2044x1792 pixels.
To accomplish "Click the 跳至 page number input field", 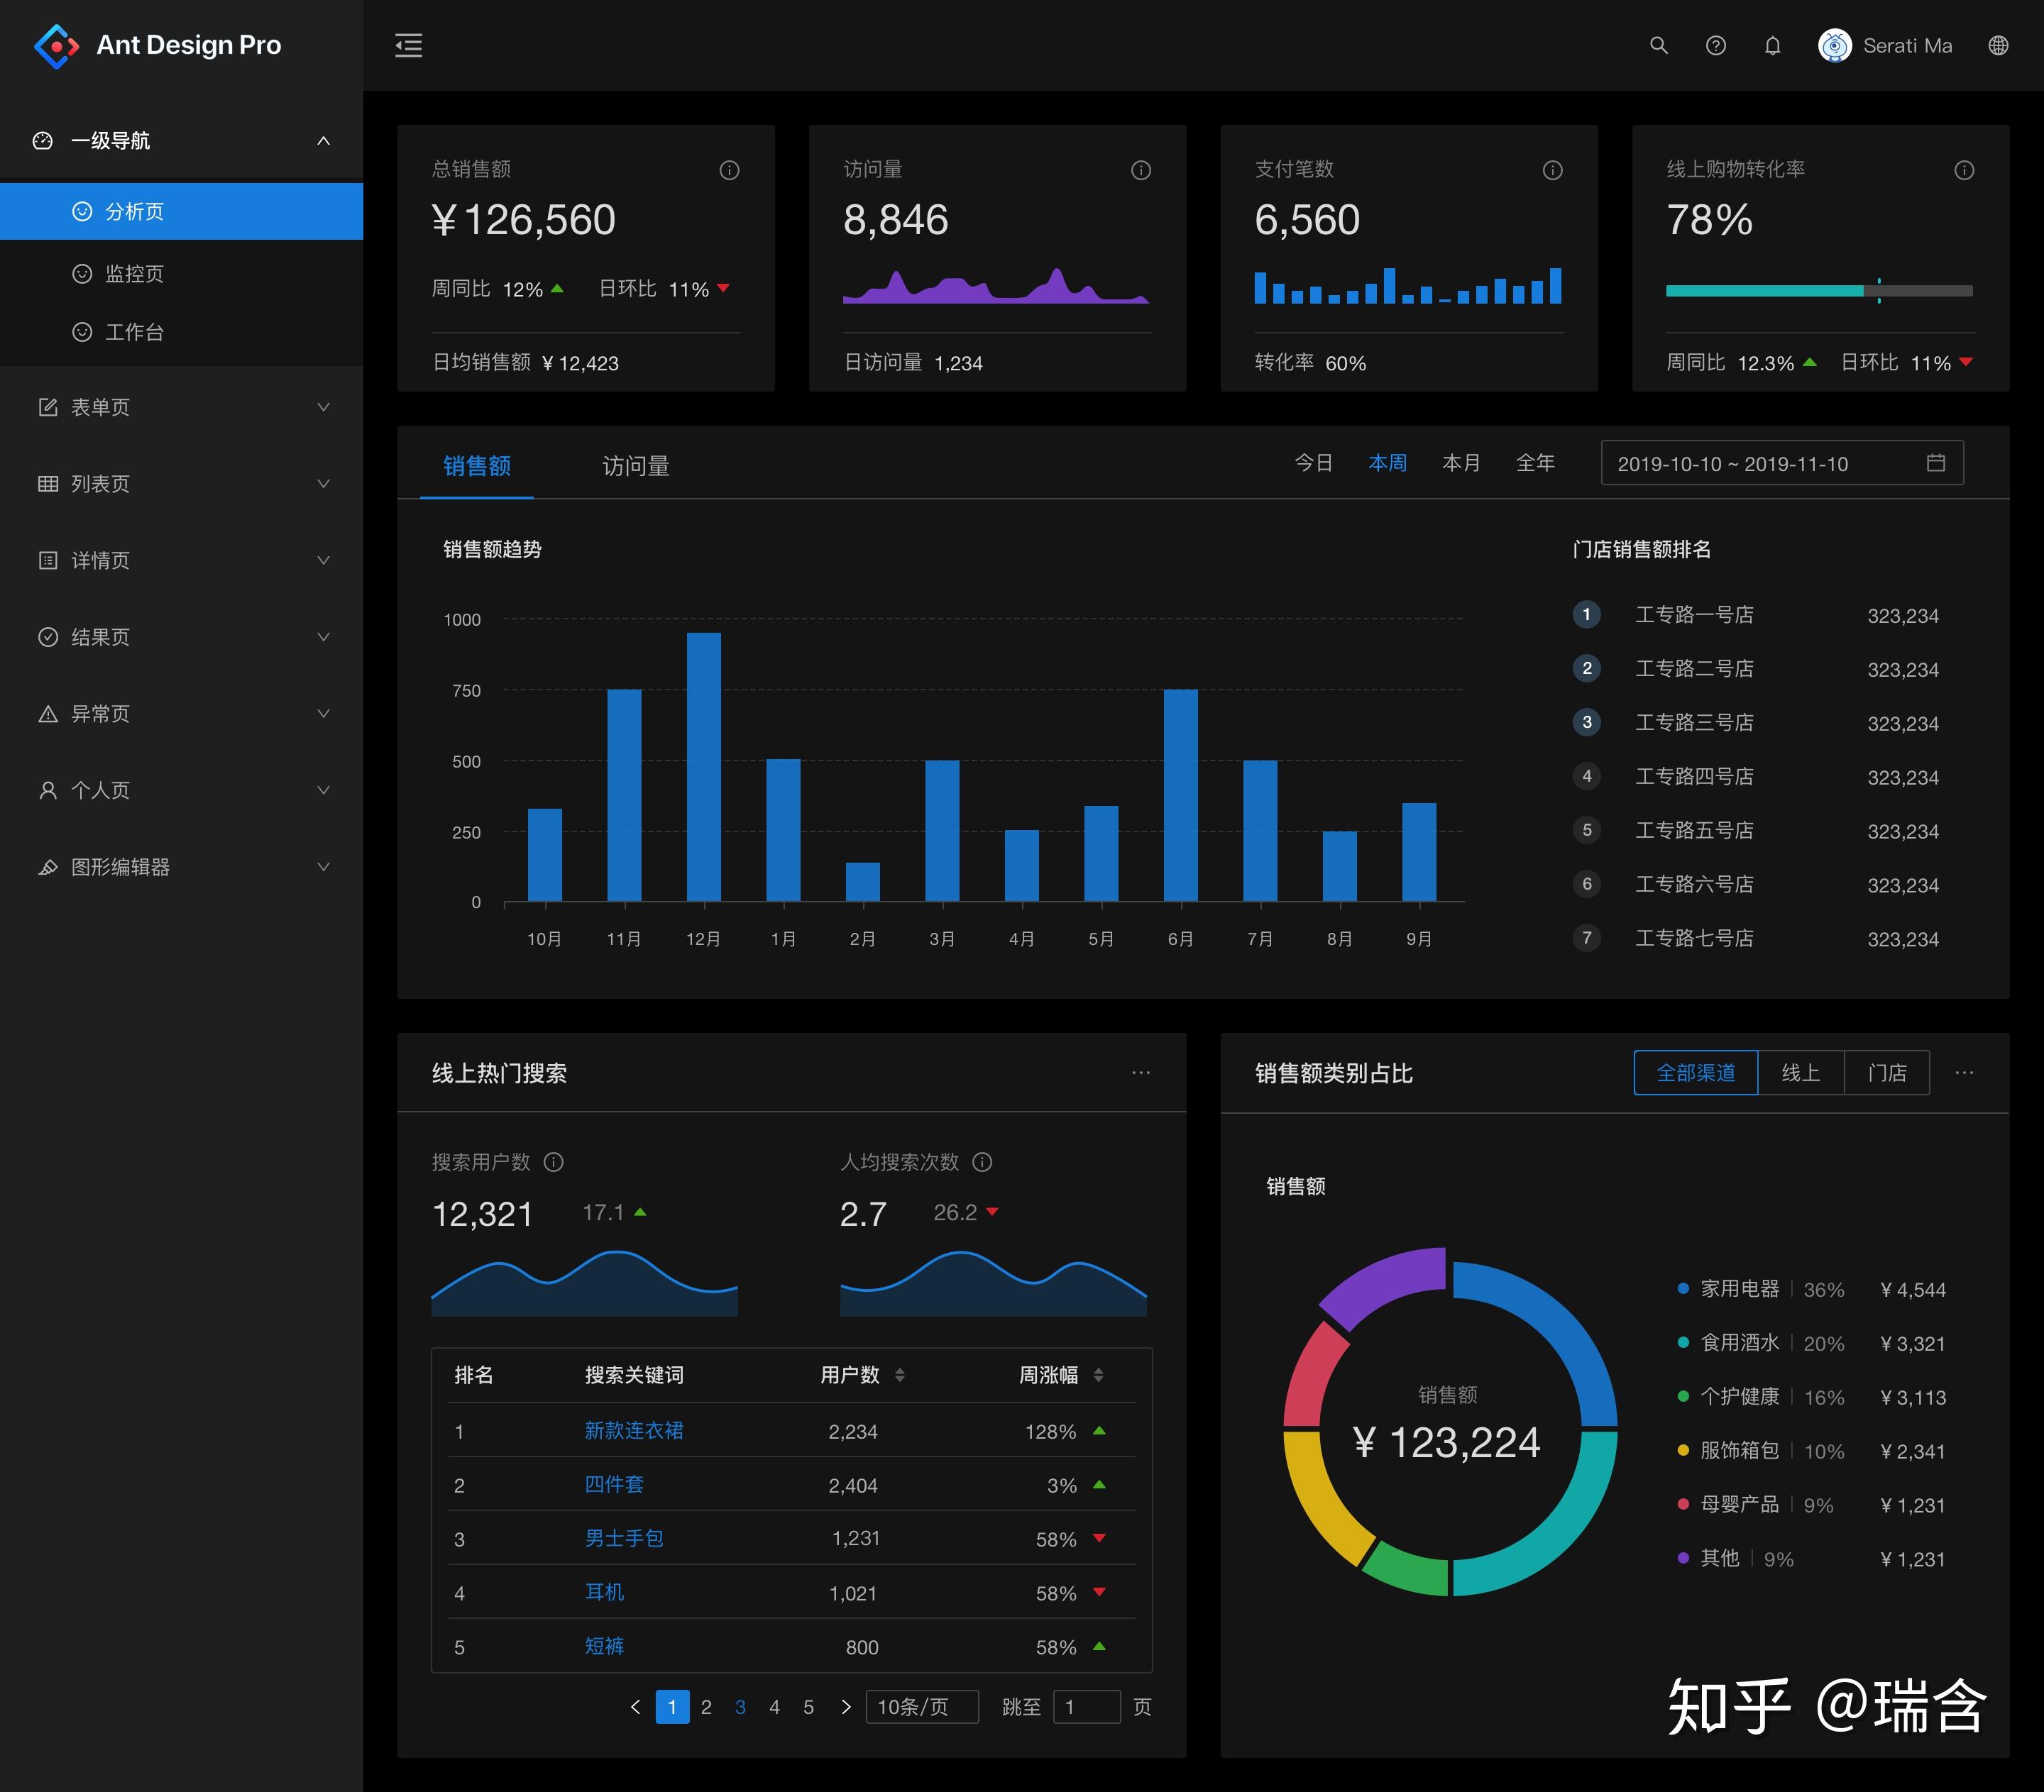I will [1087, 1707].
